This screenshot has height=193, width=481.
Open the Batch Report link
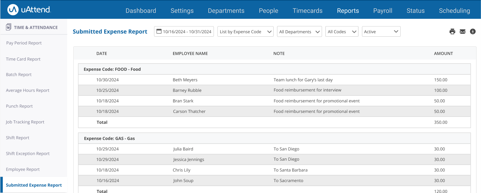pyautogui.click(x=19, y=75)
